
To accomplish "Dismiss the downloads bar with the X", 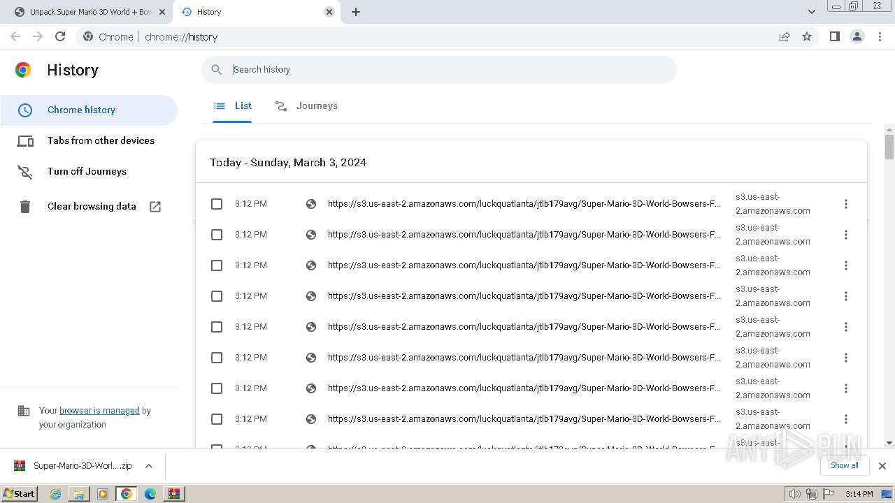I will 882,465.
